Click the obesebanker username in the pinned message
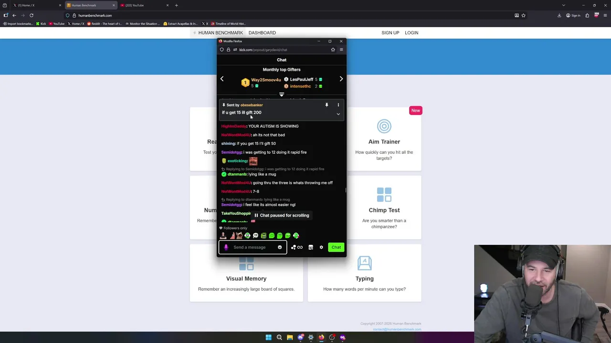This screenshot has width=611, height=343. coord(252,105)
